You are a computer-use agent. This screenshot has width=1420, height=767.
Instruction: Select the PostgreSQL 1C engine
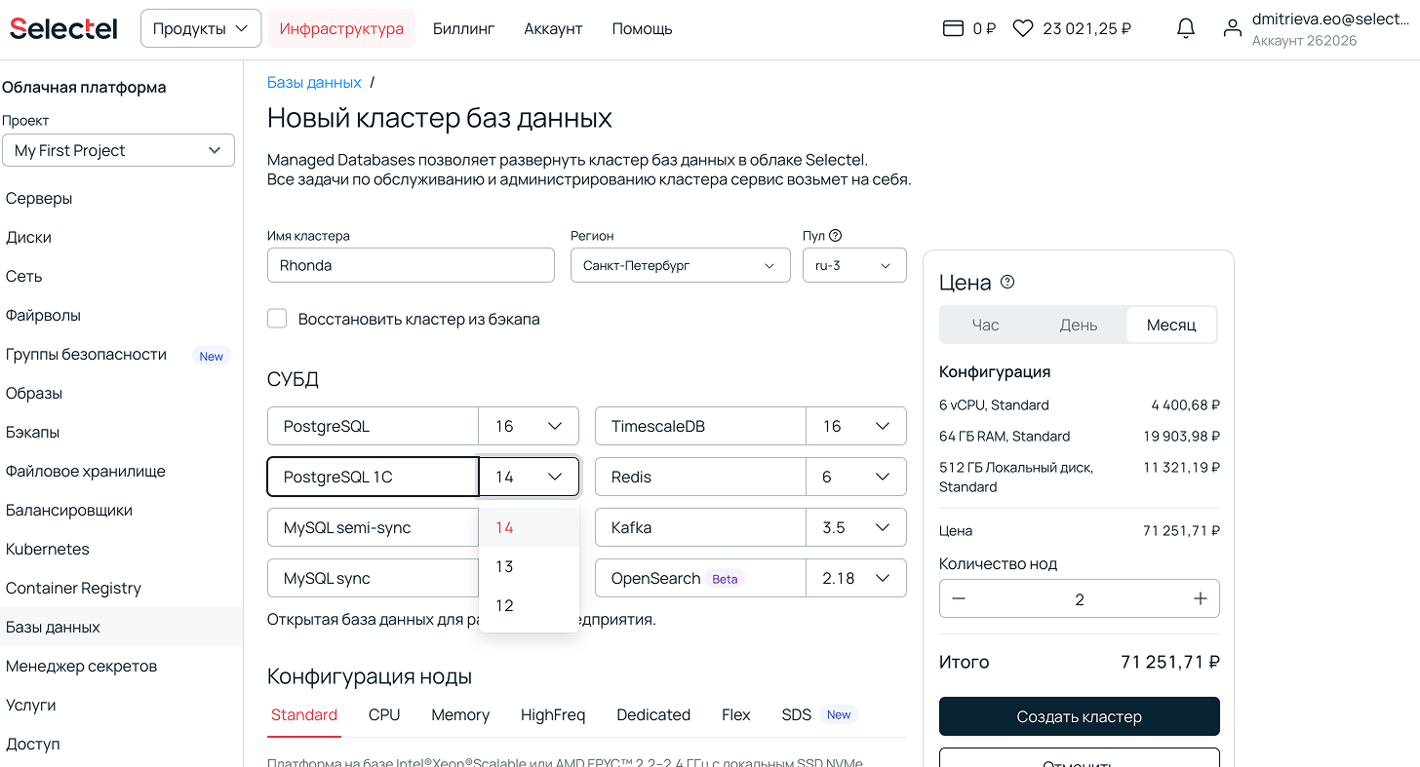373,477
